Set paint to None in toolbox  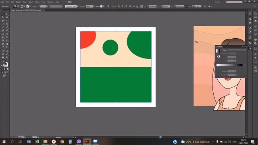pyautogui.click(x=8, y=69)
